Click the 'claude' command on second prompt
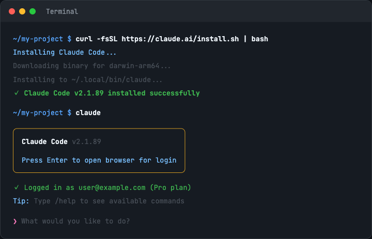The width and height of the screenshot is (372, 239). point(88,113)
